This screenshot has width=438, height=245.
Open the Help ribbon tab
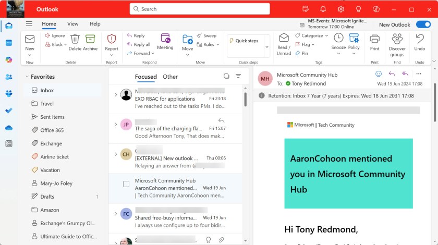pos(95,24)
